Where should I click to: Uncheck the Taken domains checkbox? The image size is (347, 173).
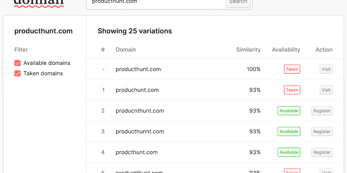(18, 74)
